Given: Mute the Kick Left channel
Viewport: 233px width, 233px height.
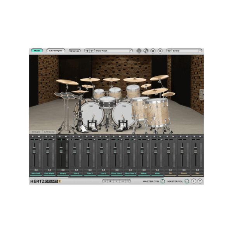Looking at the screenshot, I should pyautogui.click(x=39, y=136).
